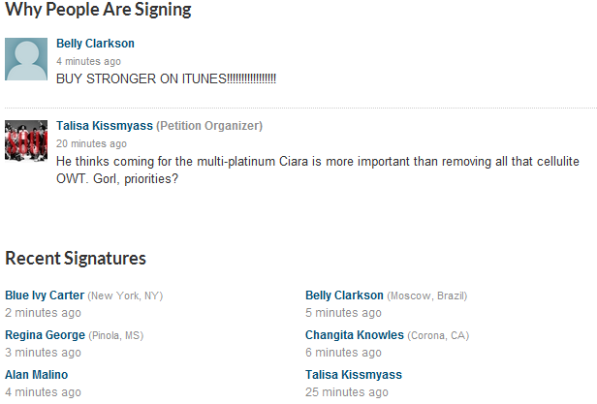Click the '4 minutes ago' comment timestamp
This screenshot has width=597, height=404.
tap(88, 61)
